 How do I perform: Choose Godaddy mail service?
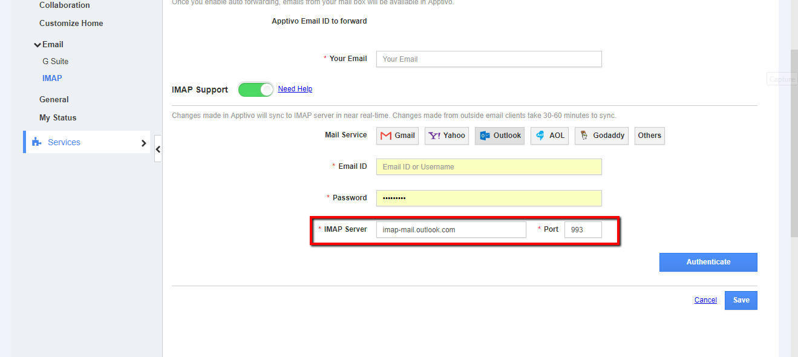pyautogui.click(x=601, y=136)
